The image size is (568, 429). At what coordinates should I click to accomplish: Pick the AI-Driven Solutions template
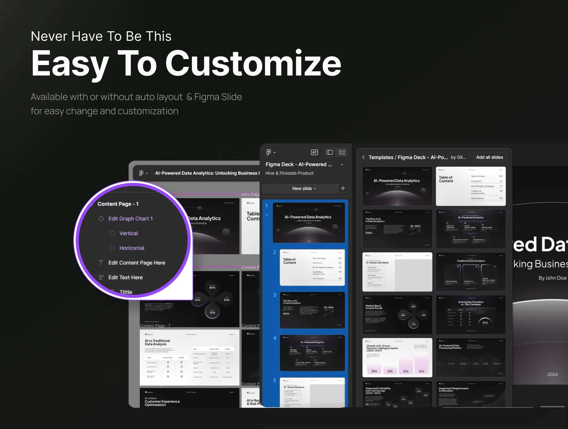[397, 272]
